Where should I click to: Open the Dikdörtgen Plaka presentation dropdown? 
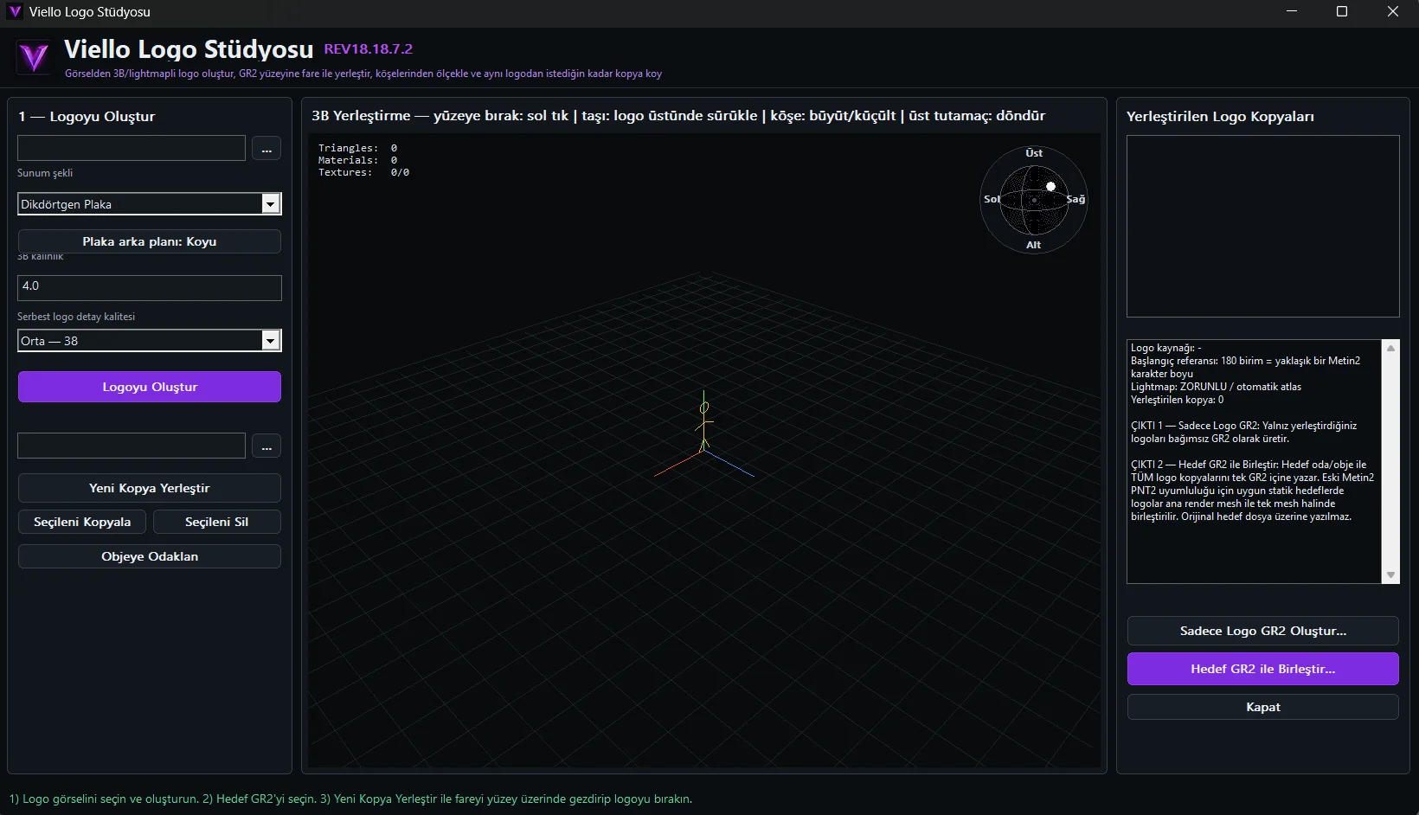150,204
